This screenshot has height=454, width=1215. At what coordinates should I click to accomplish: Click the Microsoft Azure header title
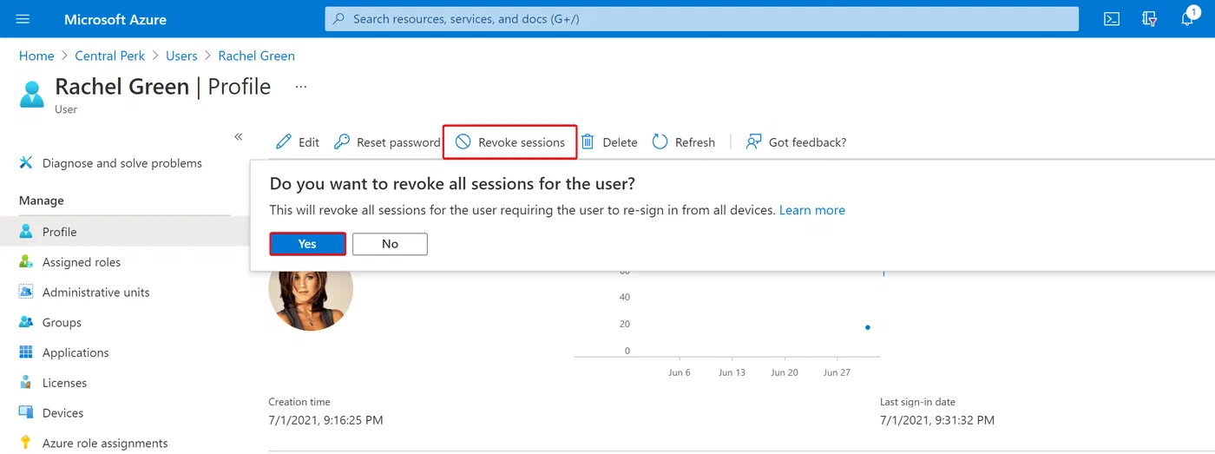pyautogui.click(x=115, y=19)
